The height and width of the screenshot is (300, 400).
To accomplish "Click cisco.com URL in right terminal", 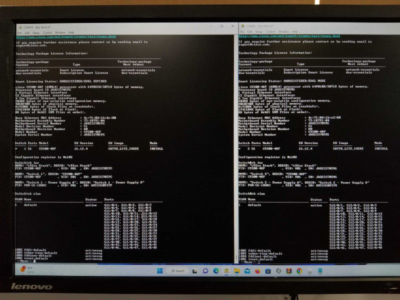I will [x=289, y=36].
